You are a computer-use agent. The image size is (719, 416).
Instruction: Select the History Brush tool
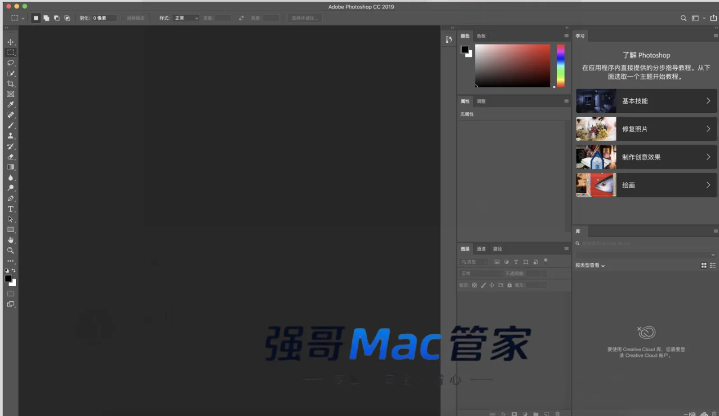tap(11, 146)
